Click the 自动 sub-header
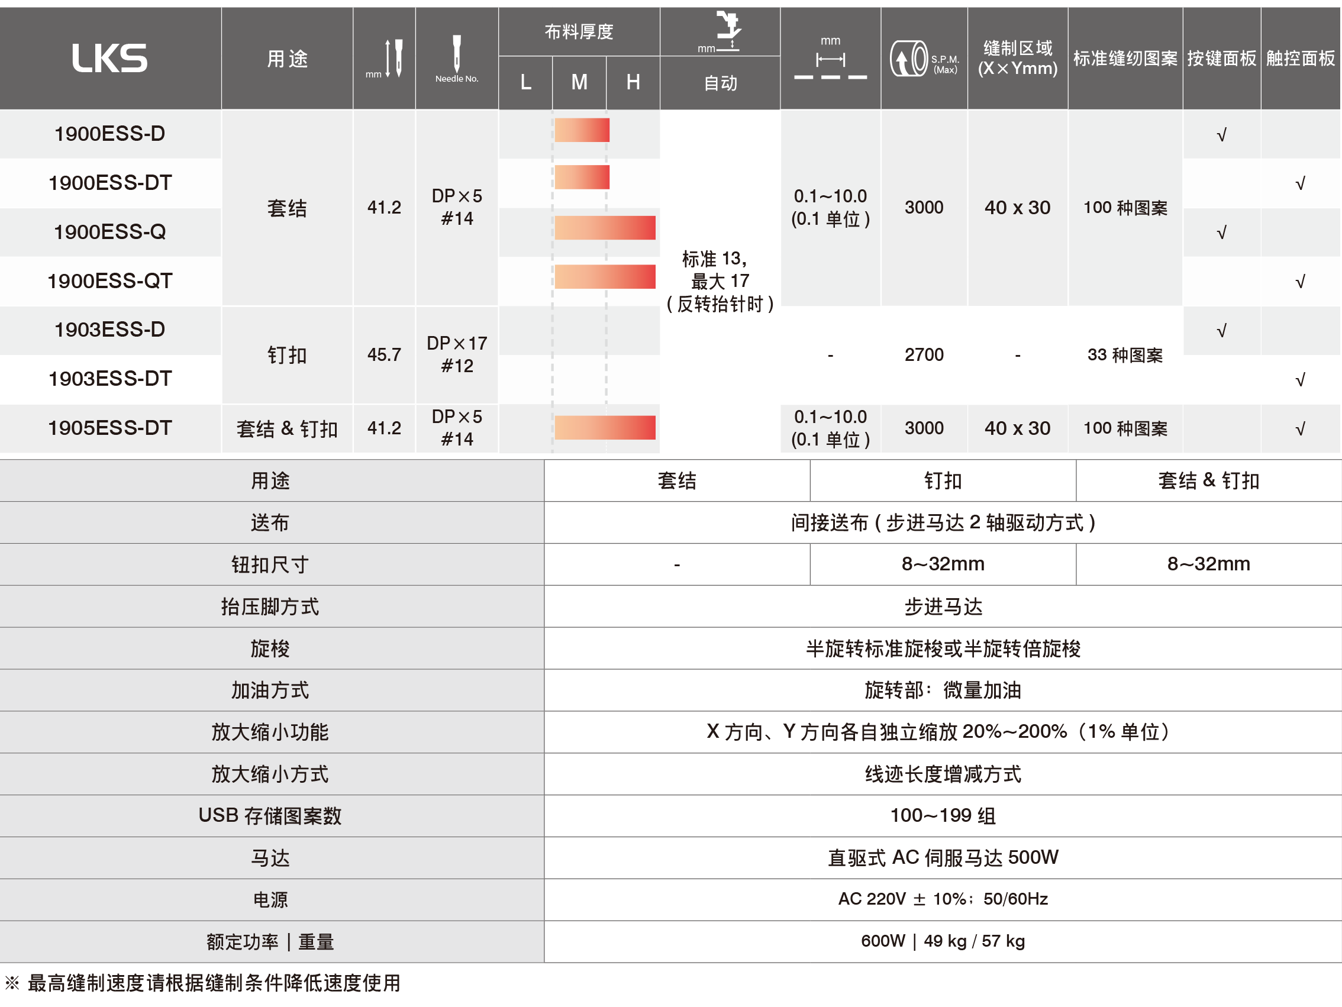This screenshot has height=1007, width=1342. (720, 83)
